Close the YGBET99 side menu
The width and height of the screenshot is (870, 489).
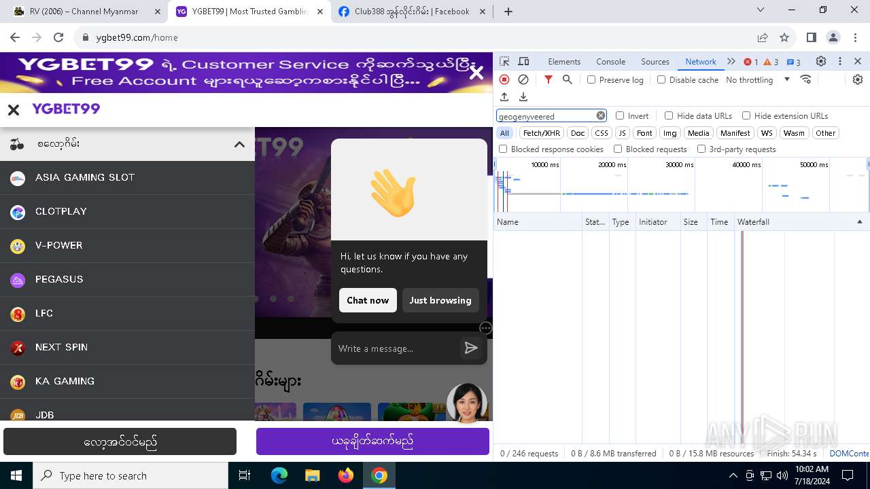[x=14, y=109]
